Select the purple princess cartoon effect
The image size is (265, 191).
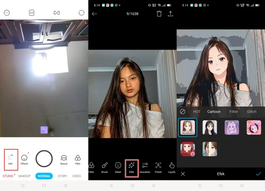click(x=232, y=128)
